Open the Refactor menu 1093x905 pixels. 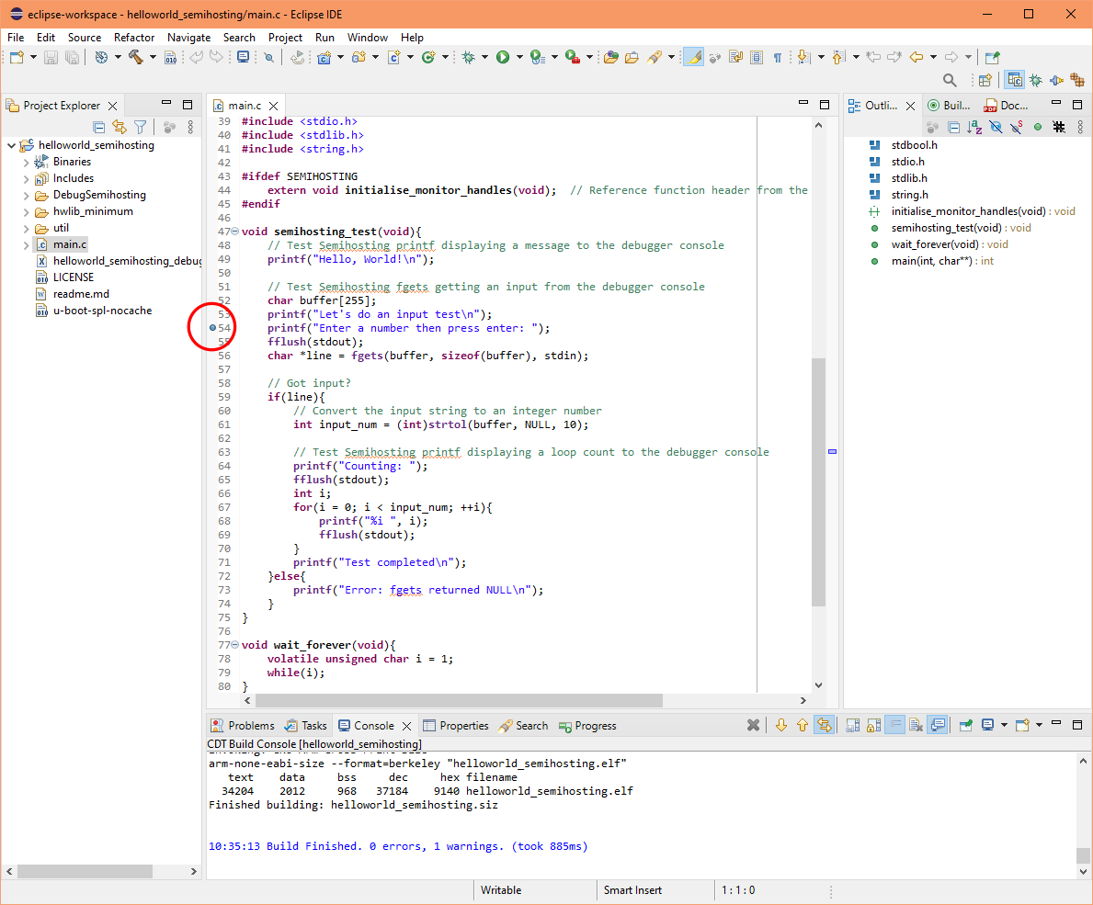point(134,38)
